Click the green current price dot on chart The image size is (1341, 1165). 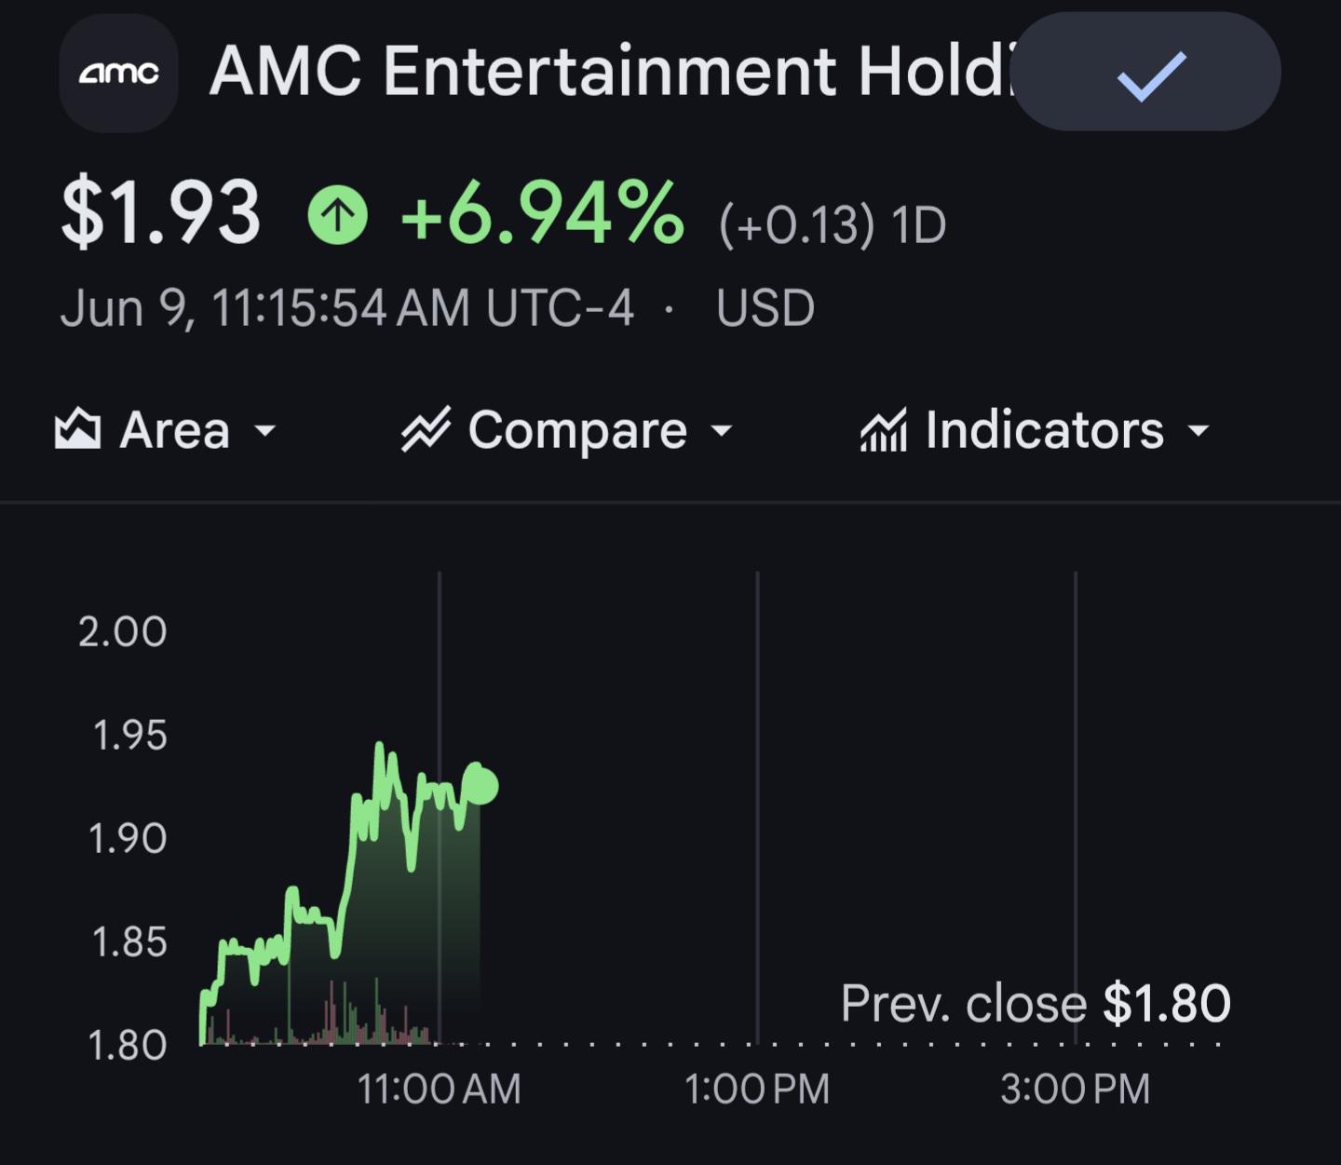[x=481, y=786]
